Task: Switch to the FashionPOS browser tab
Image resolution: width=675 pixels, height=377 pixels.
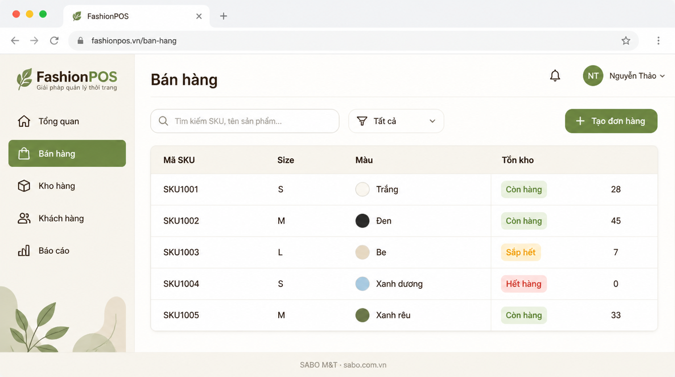Action: tap(137, 17)
